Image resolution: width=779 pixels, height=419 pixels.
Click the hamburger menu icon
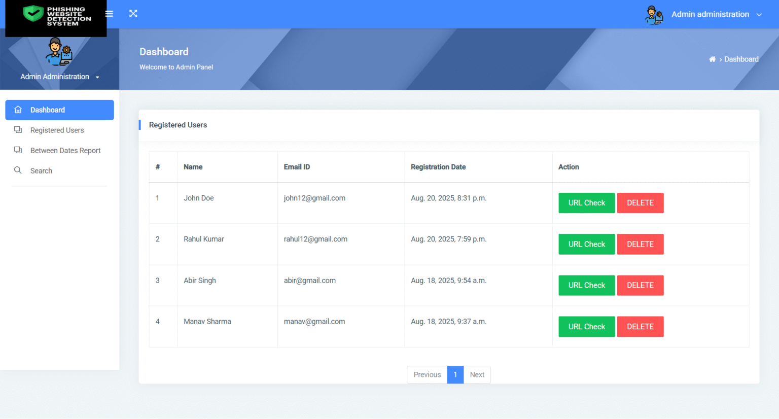[109, 14]
